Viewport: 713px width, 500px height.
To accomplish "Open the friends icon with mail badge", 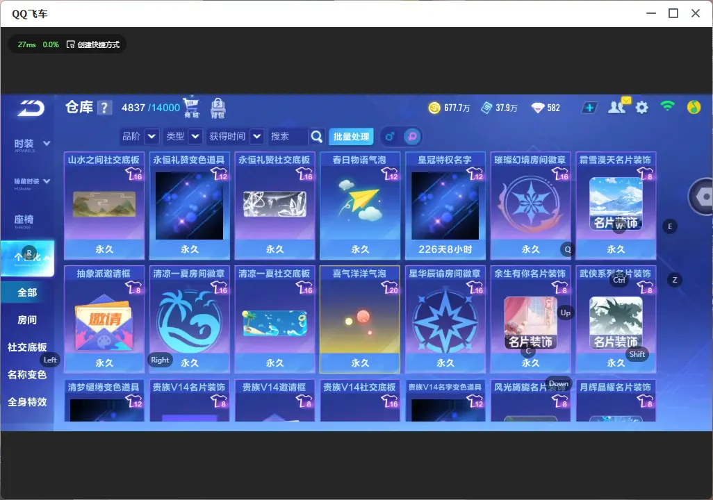I will tap(618, 106).
